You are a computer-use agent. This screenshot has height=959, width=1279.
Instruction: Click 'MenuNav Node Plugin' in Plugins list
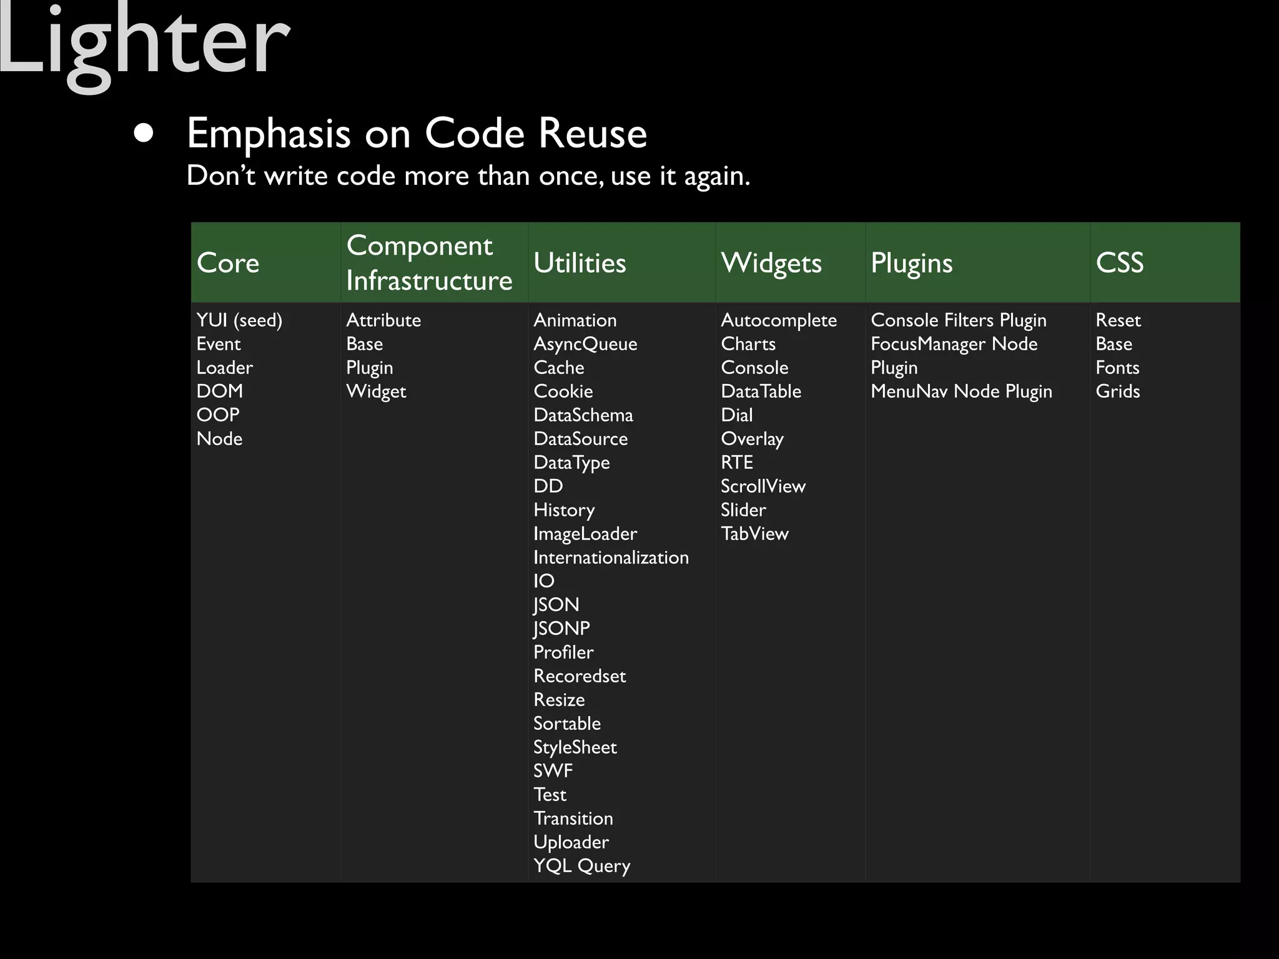click(962, 392)
